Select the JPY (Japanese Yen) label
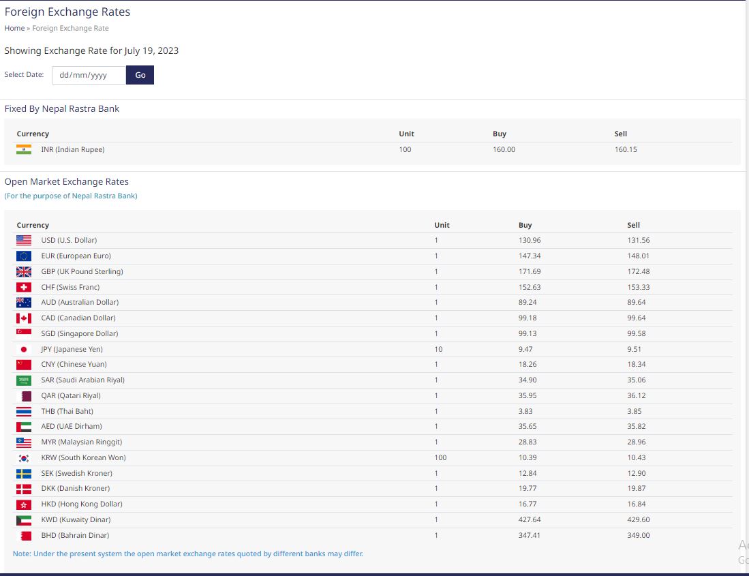 pyautogui.click(x=72, y=349)
